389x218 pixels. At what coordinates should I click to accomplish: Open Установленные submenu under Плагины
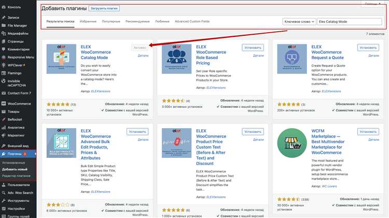point(13,163)
